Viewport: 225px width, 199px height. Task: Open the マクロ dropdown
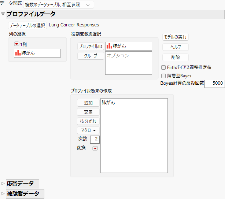click(x=88, y=130)
